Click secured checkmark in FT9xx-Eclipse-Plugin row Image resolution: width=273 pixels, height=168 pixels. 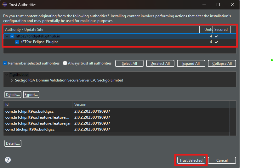[216, 42]
